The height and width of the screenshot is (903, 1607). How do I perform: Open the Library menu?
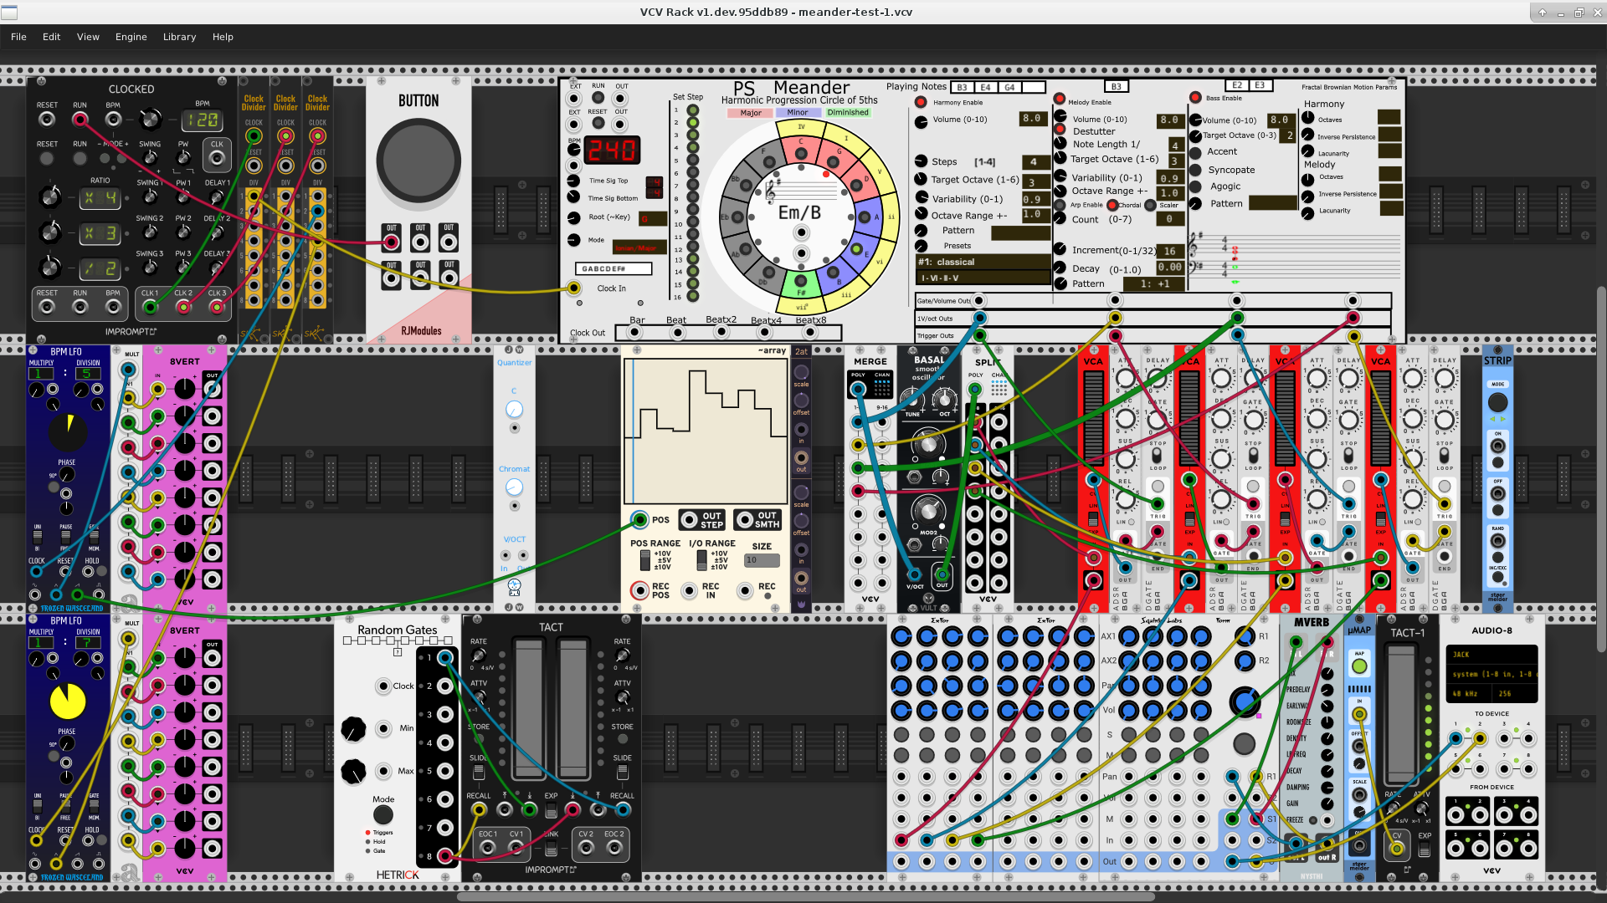(179, 37)
